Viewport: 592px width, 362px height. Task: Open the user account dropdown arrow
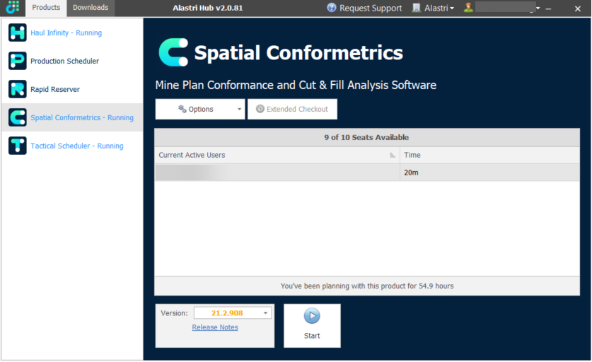click(x=538, y=8)
